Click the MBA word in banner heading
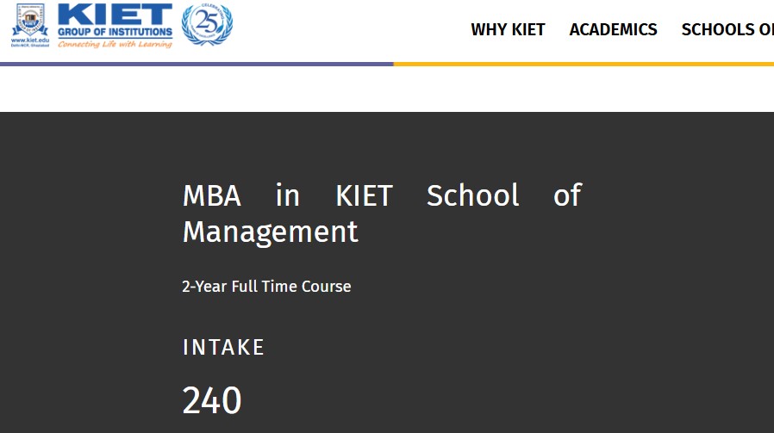Viewport: 774px width, 433px height. click(212, 195)
